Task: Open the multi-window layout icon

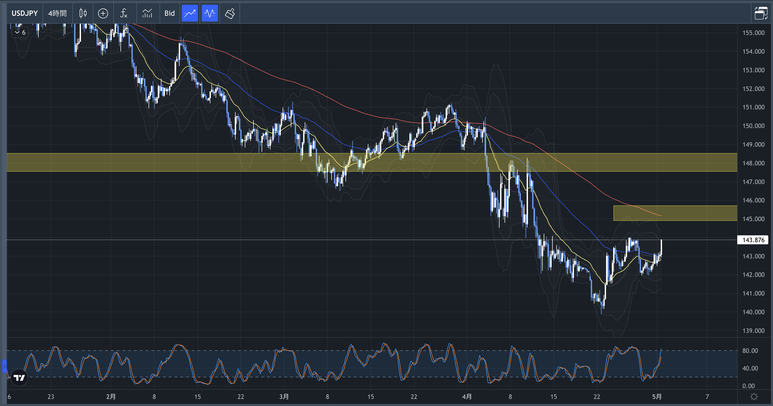Action: (x=761, y=13)
